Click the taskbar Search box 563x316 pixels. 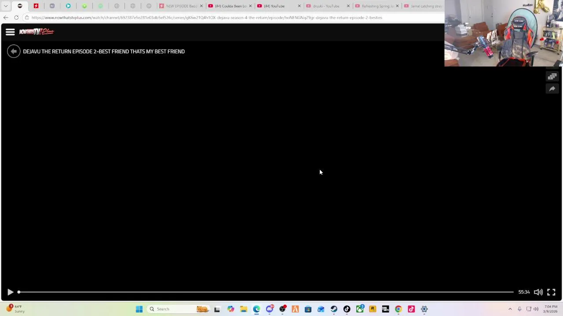(179, 309)
